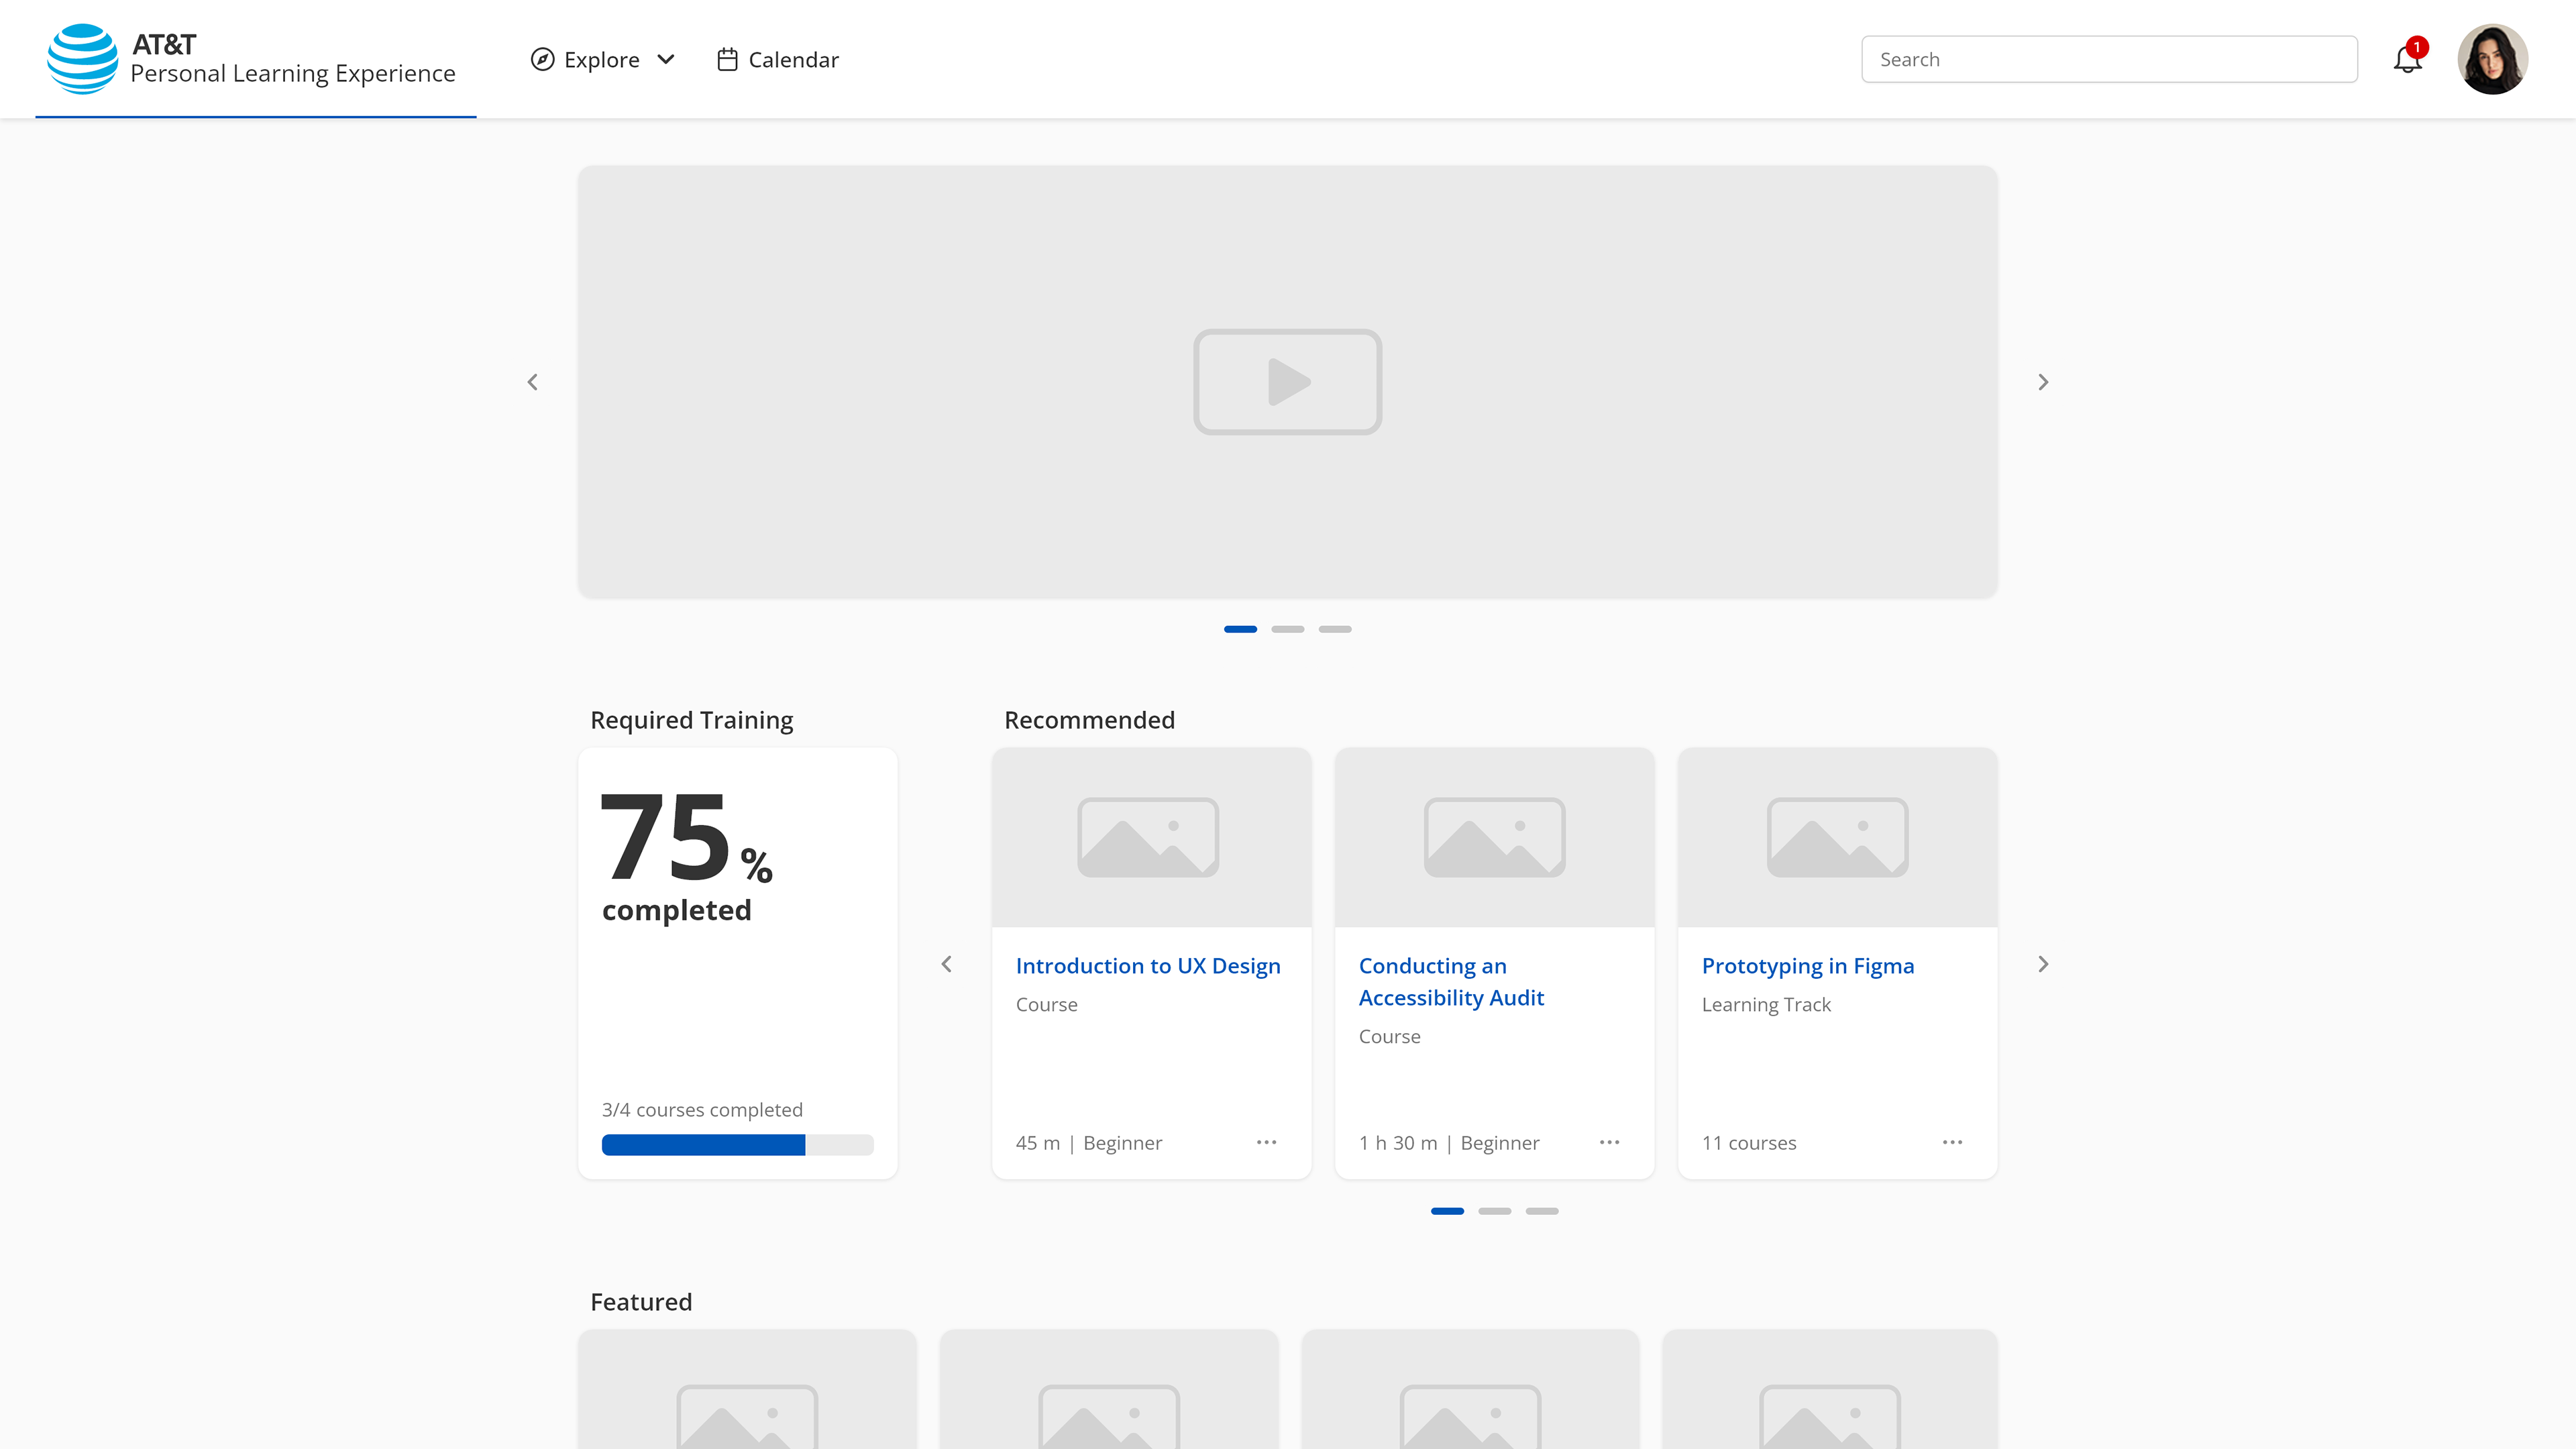Click the AT&T globe logo
2576x1449 pixels.
pyautogui.click(x=82, y=59)
